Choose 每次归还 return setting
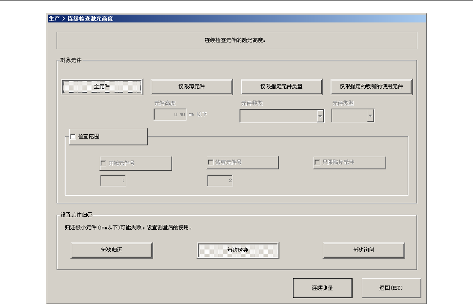 (x=112, y=250)
